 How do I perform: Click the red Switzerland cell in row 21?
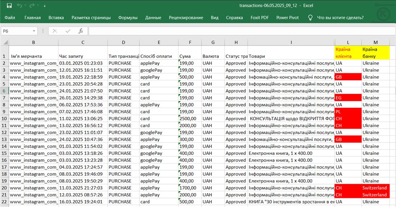pos(375,195)
